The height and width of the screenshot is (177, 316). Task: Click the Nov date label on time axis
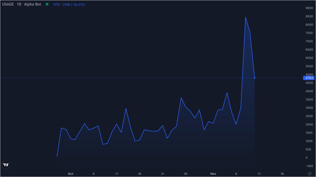(213, 174)
